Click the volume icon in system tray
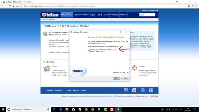This screenshot has height=112, width=199. (176, 109)
